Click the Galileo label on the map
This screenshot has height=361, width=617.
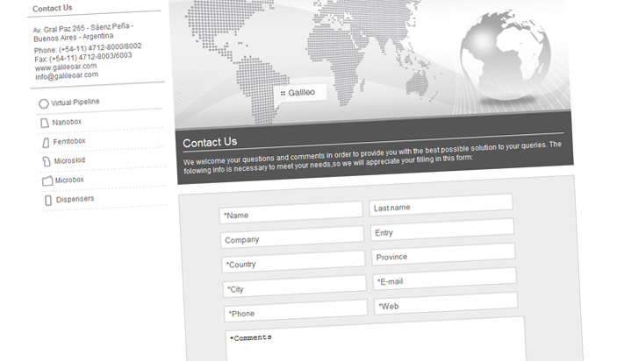pos(303,92)
